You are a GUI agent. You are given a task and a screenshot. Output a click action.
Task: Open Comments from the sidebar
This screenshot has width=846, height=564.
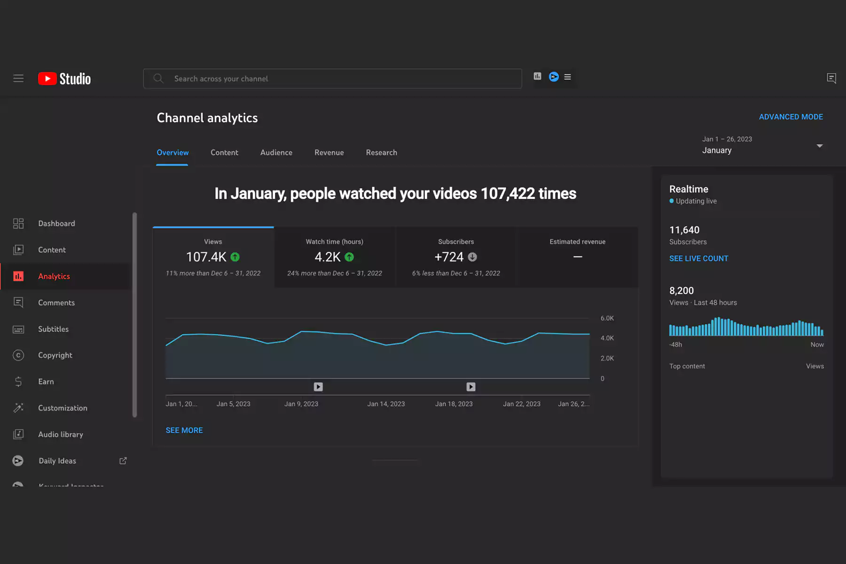(56, 303)
